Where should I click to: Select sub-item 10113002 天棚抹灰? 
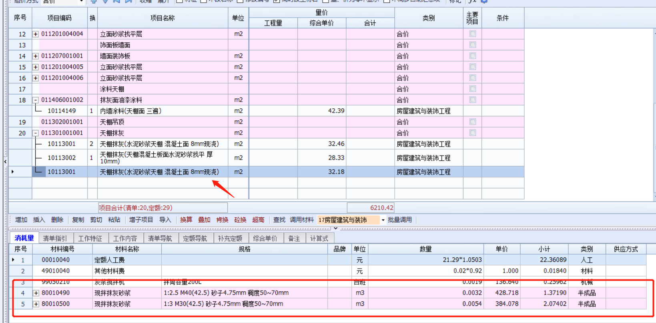pyautogui.click(x=266, y=158)
